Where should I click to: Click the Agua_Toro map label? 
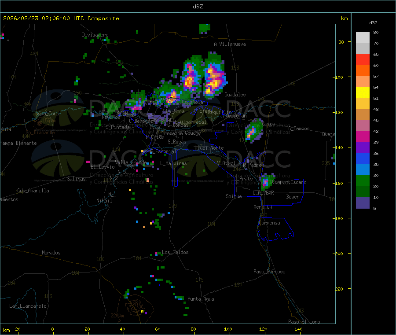47,114
